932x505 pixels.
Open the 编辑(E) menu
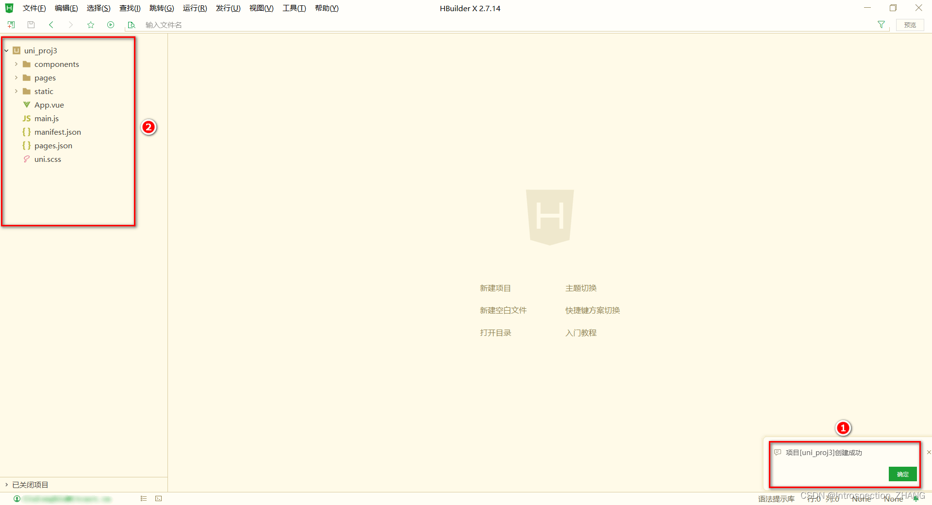pyautogui.click(x=67, y=8)
